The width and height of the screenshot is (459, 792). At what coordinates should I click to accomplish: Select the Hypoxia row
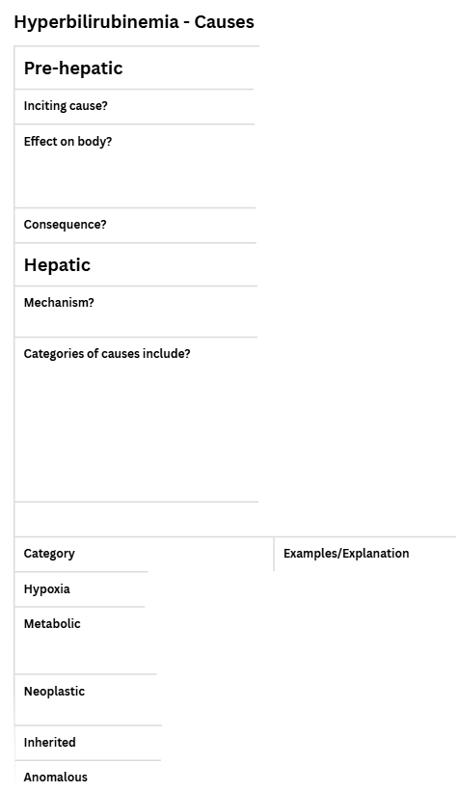click(x=81, y=589)
